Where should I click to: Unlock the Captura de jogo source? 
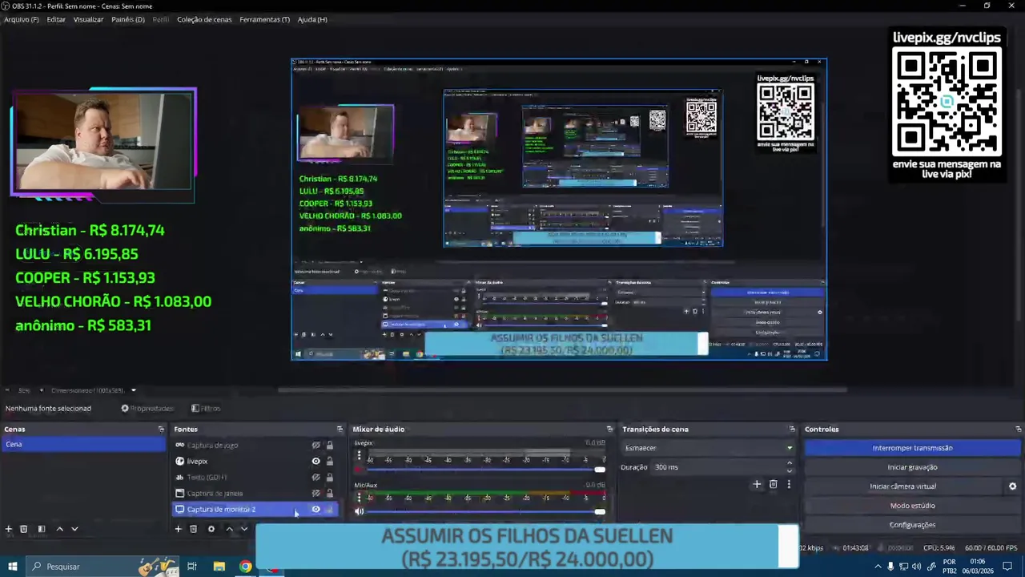(329, 446)
